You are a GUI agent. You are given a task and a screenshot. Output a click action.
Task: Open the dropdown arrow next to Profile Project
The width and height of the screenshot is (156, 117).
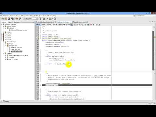coord(57,19)
